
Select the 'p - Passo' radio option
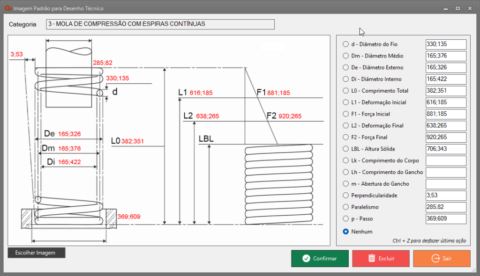point(346,219)
